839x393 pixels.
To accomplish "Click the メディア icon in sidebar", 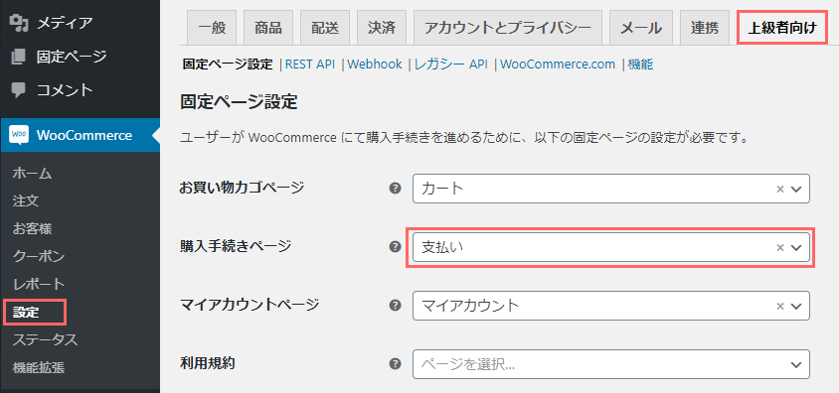I will click(x=19, y=23).
